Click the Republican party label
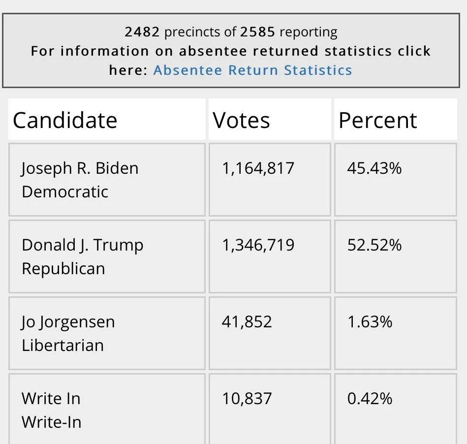This screenshot has height=444, width=467. pyautogui.click(x=63, y=269)
